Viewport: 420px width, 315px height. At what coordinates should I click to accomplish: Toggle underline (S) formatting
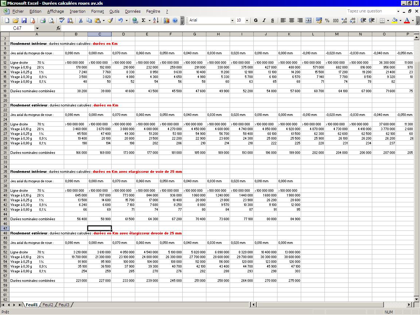click(x=272, y=20)
